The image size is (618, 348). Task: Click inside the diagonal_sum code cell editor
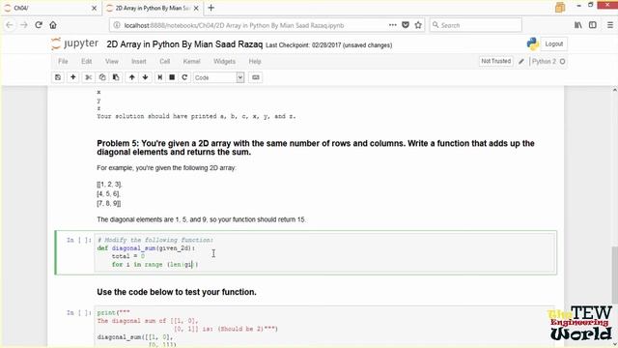(x=325, y=252)
